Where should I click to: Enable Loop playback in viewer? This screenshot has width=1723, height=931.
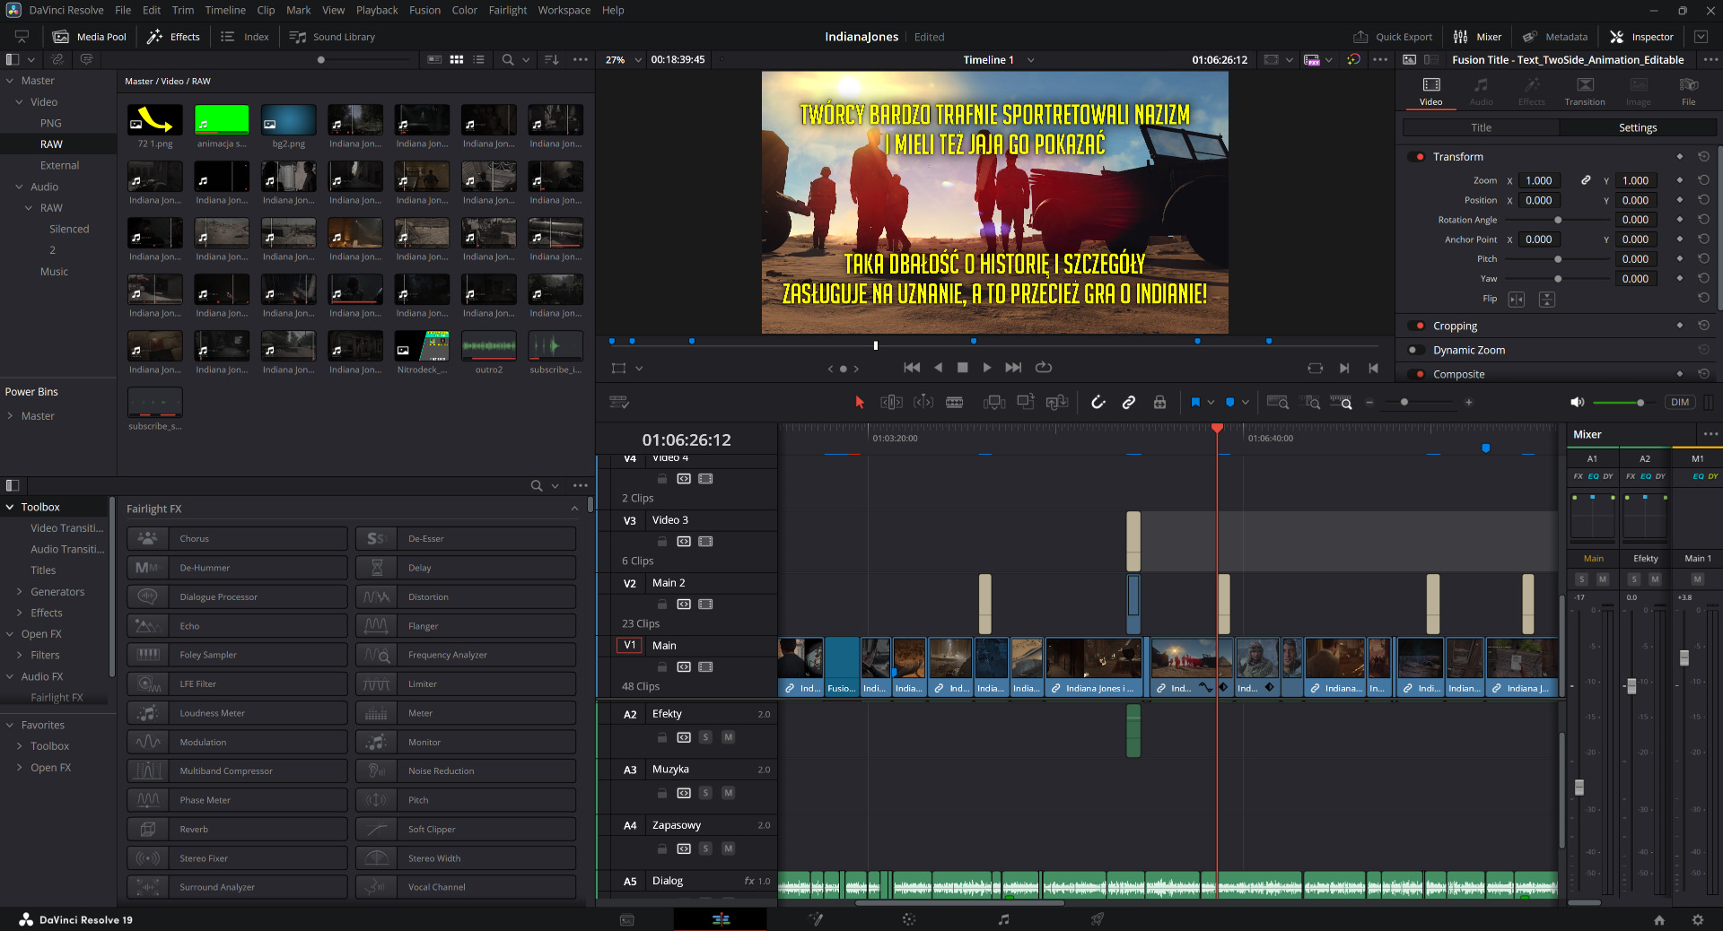coord(1043,368)
